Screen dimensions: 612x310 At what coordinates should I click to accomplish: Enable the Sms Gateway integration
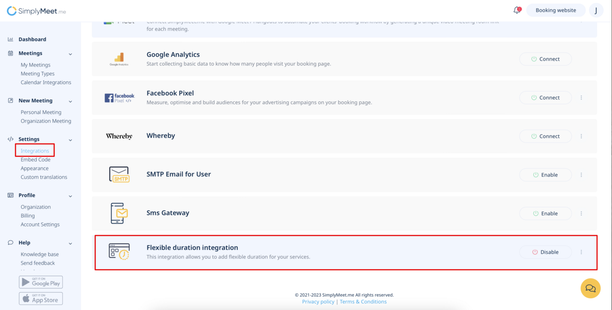545,213
